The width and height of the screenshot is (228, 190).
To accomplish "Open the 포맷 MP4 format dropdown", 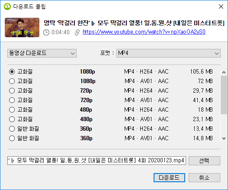I will point(168,53).
